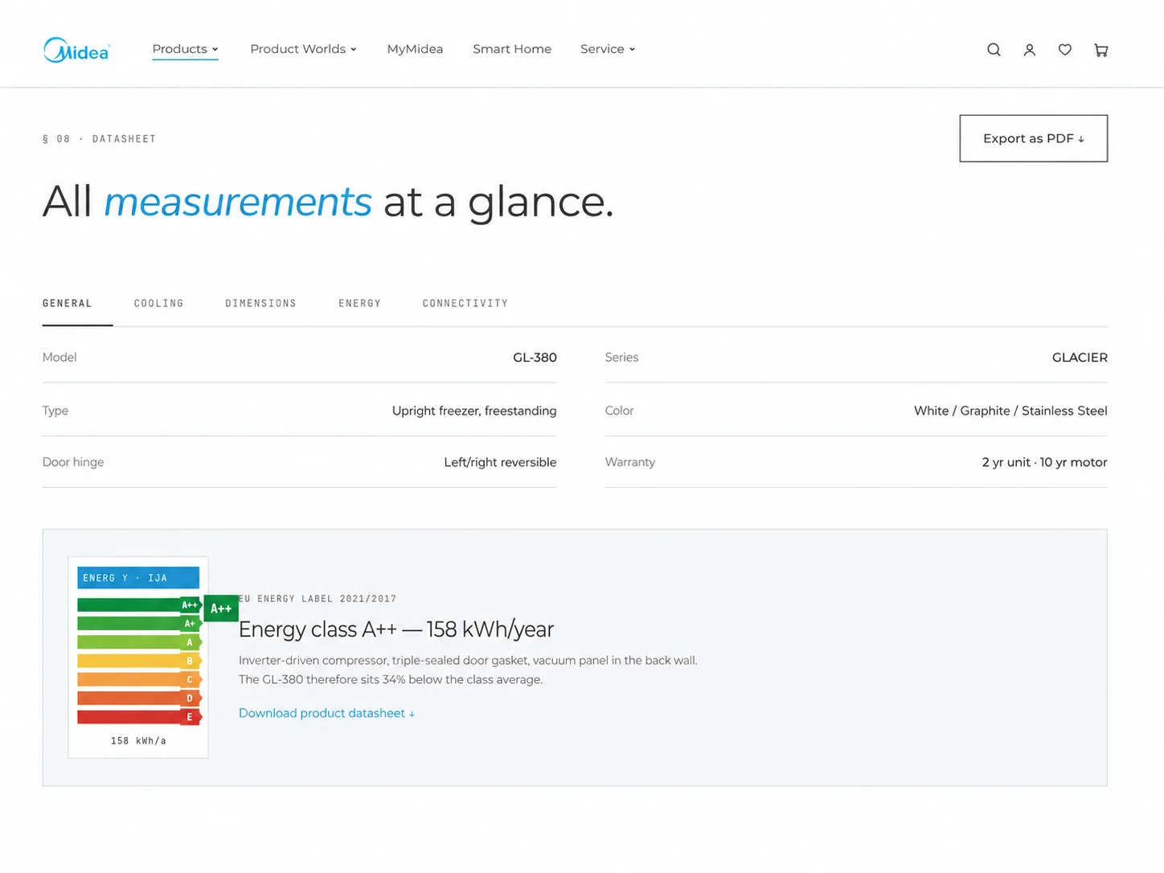Click the § 08 · Datasheet section label
1164x873 pixels.
100,139
